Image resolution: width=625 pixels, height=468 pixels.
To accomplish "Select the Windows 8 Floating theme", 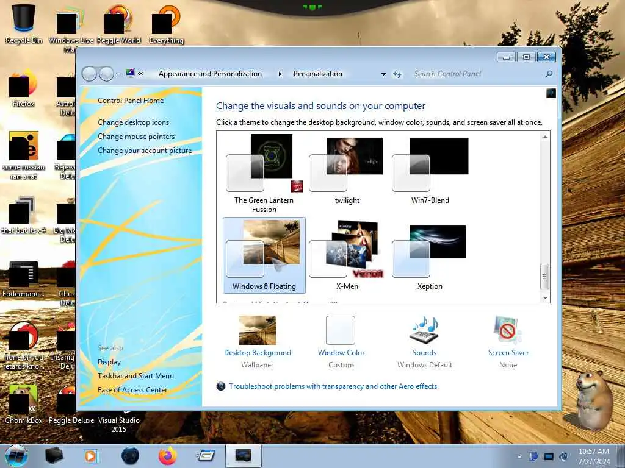I will 264,255.
